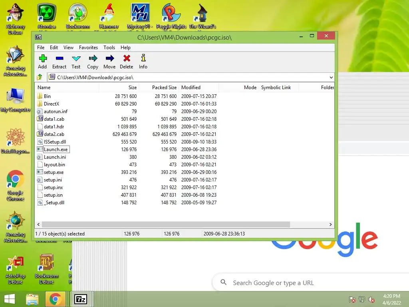The width and height of the screenshot is (409, 307).
Task: Select the DirectX folder
Action: coord(52,104)
